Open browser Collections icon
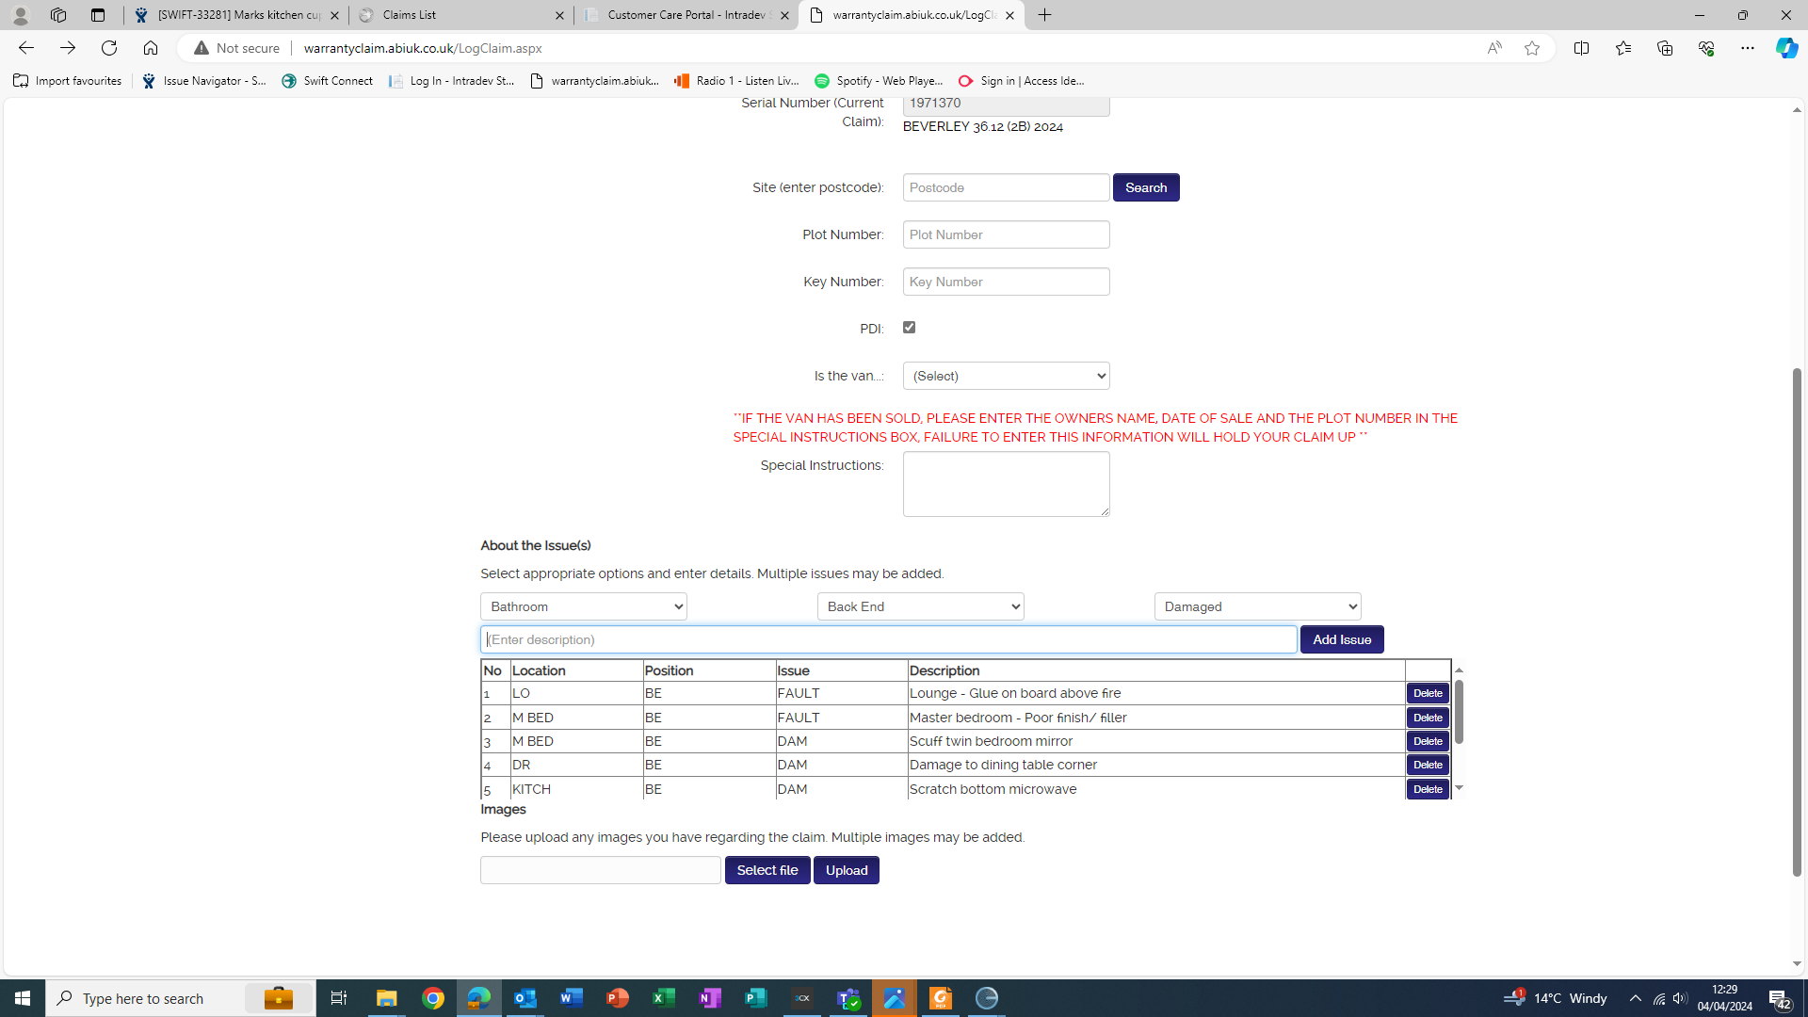Screen dimensions: 1808x1017 (x=1665, y=48)
